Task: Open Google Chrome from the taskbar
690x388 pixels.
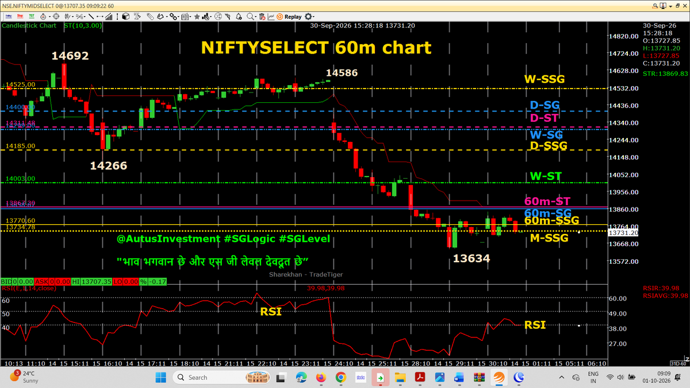Action: point(341,377)
